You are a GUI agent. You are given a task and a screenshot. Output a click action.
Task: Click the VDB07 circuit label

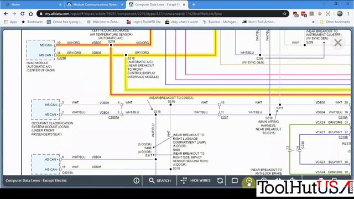[x=96, y=43]
